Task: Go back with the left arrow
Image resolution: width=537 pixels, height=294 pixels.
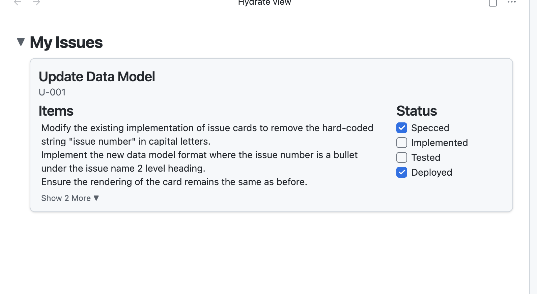Action: [18, 2]
